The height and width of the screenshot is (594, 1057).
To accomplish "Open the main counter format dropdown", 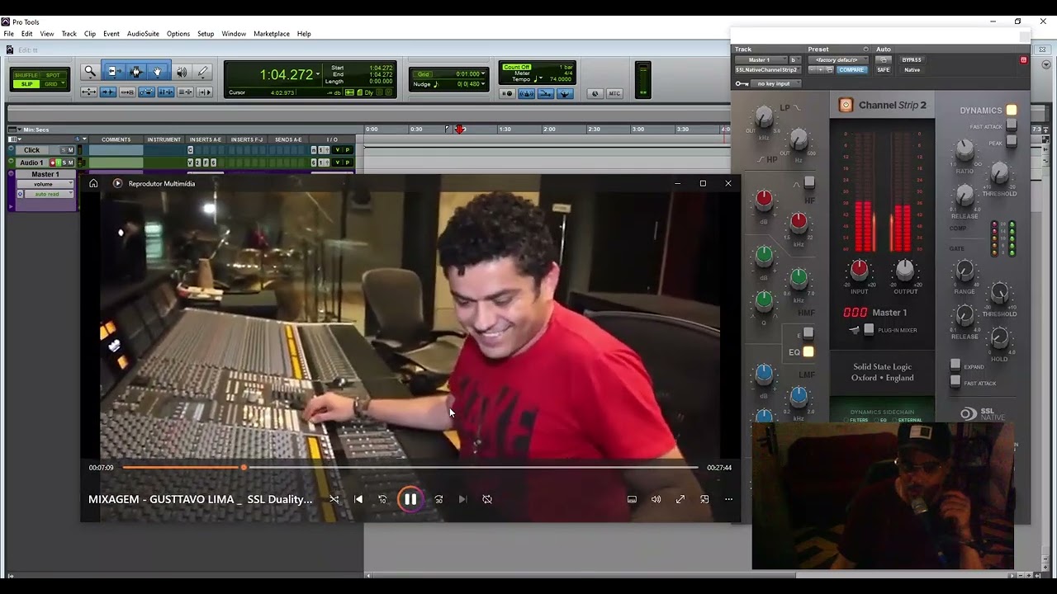I will pyautogui.click(x=318, y=73).
